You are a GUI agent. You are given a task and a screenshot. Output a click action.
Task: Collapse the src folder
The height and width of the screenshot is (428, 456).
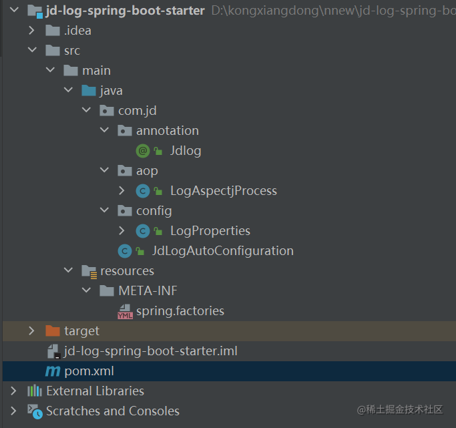click(31, 51)
